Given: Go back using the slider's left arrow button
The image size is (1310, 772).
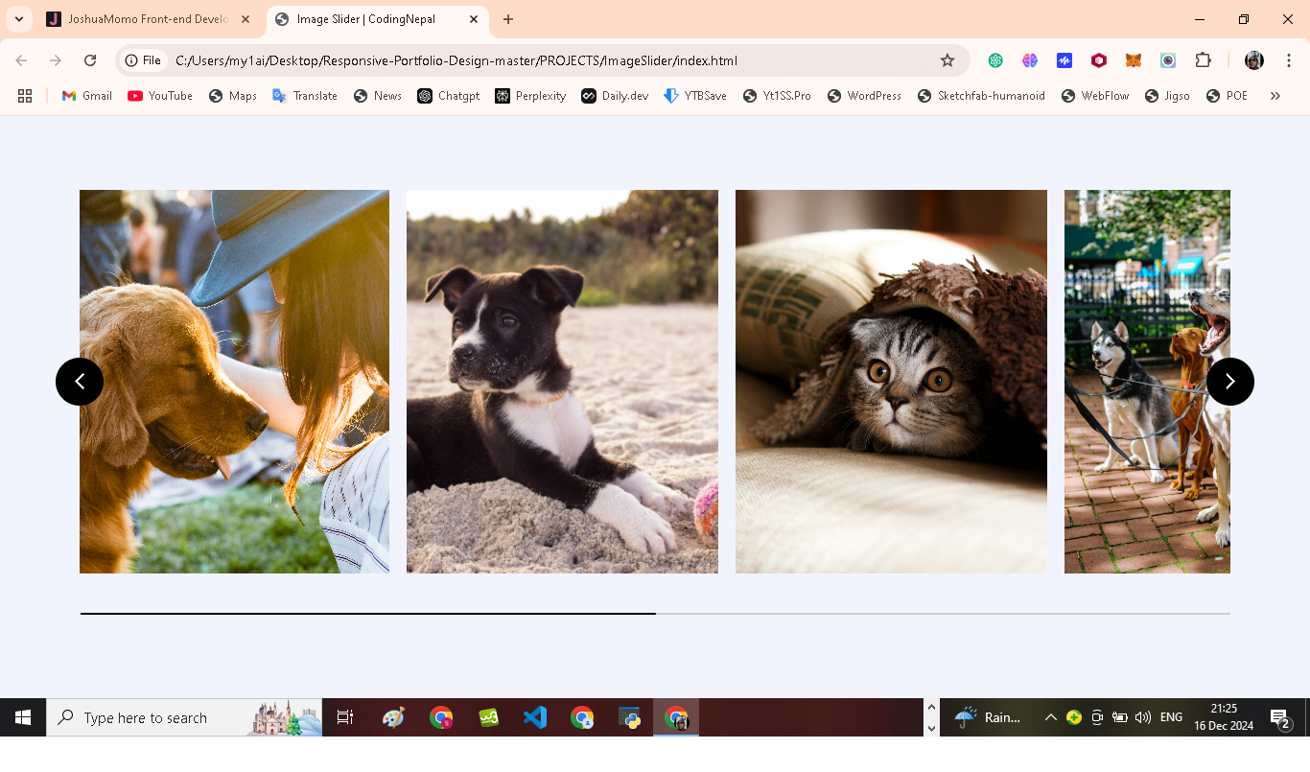Looking at the screenshot, I should coord(80,382).
